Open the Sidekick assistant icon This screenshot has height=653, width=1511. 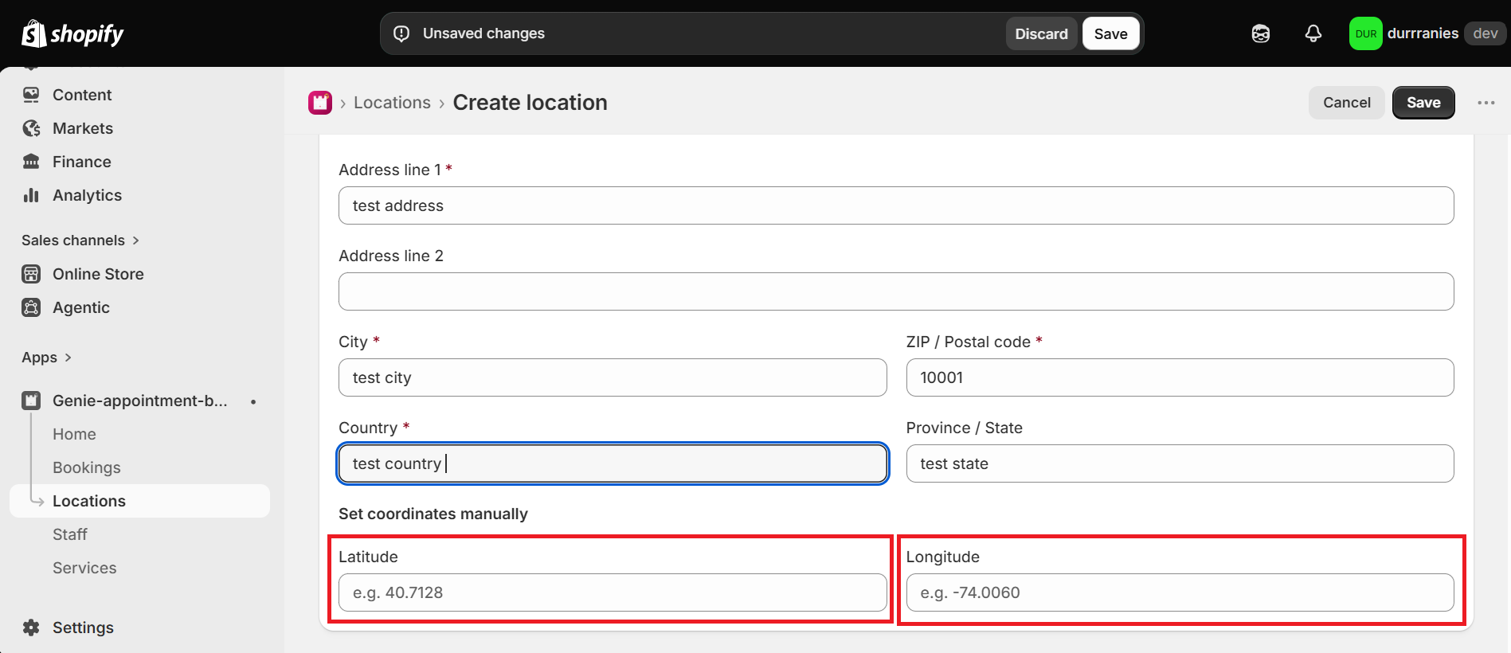click(x=1261, y=33)
